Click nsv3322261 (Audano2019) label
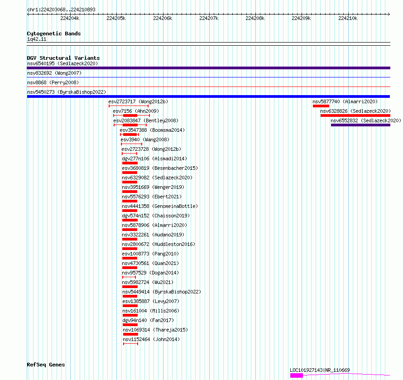403x380 pixels. tap(153, 235)
